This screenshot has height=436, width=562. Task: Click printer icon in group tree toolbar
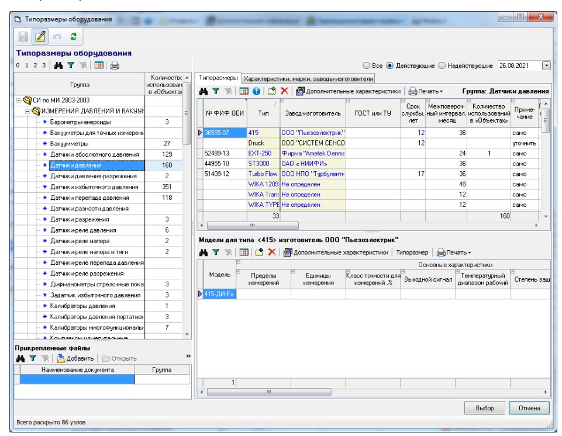(115, 66)
